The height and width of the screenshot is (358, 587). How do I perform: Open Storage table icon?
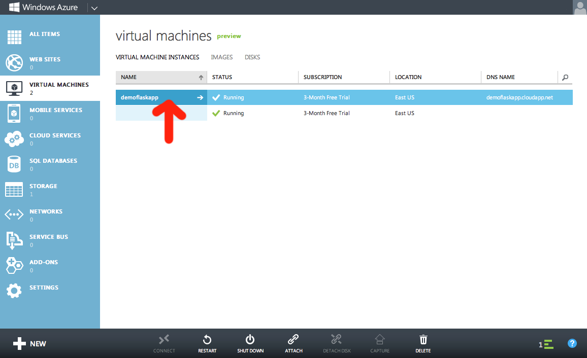(14, 190)
